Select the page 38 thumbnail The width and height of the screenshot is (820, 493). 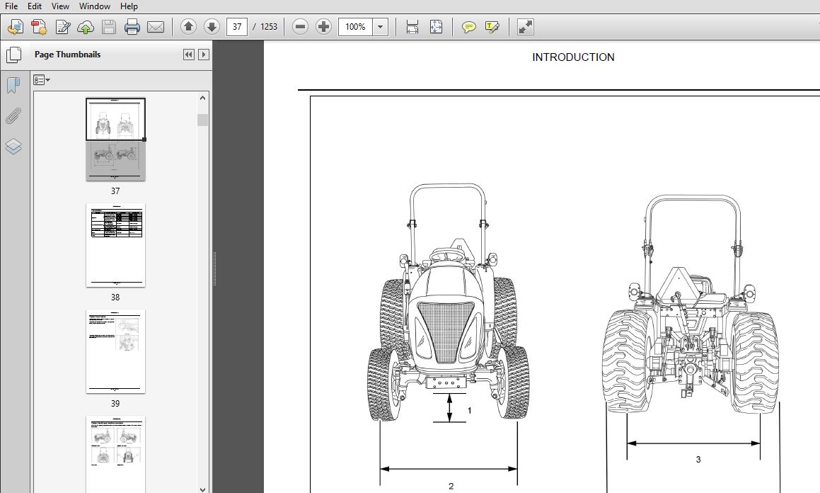click(x=115, y=246)
